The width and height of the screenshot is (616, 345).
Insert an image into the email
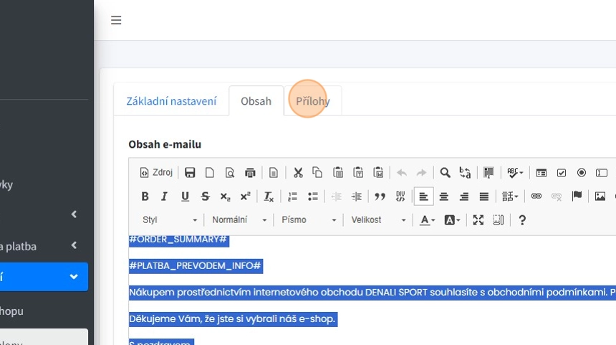tap(600, 197)
